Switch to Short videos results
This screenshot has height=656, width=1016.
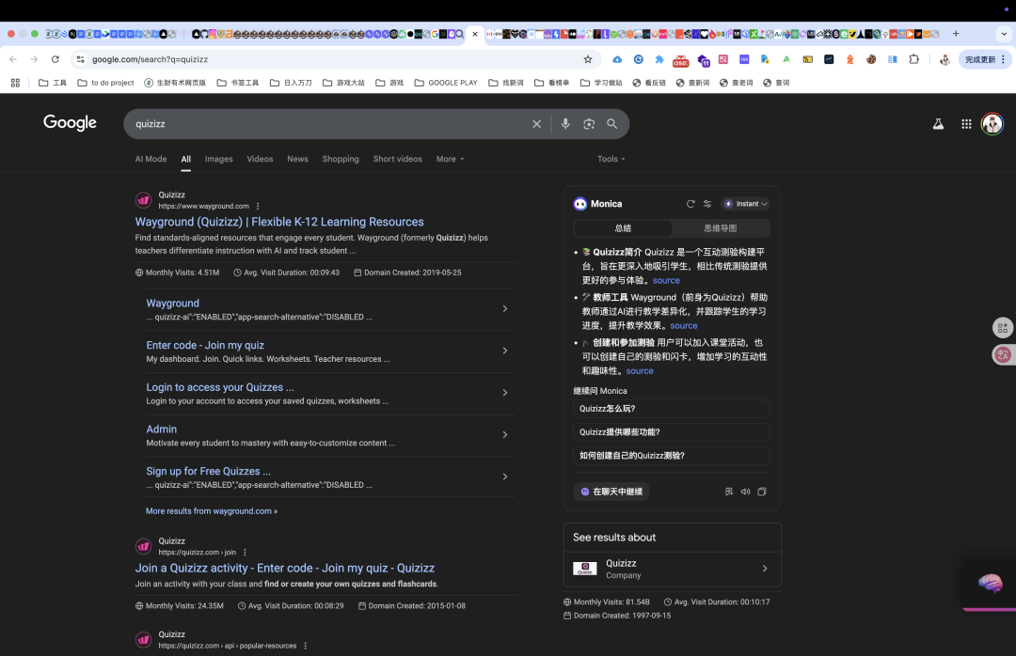click(x=397, y=159)
